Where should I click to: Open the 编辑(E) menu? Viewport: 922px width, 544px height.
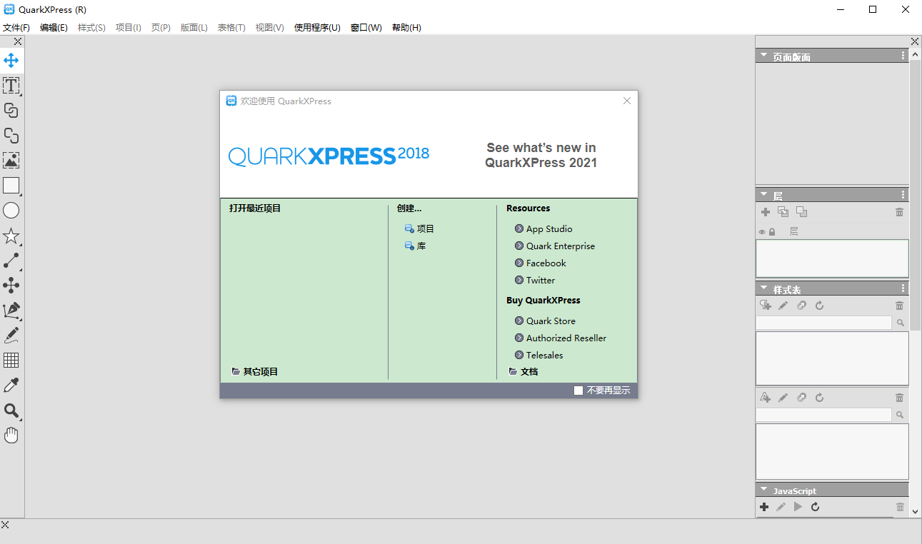pos(54,28)
